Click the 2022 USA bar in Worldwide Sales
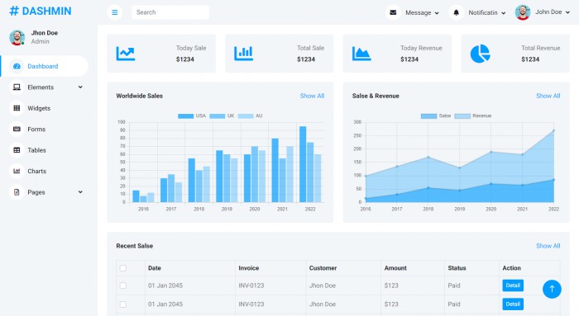 coord(303,164)
